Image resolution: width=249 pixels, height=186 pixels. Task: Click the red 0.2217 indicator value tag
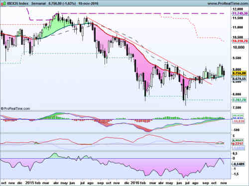click(238, 144)
